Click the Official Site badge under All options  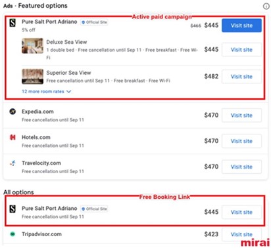pos(94,209)
